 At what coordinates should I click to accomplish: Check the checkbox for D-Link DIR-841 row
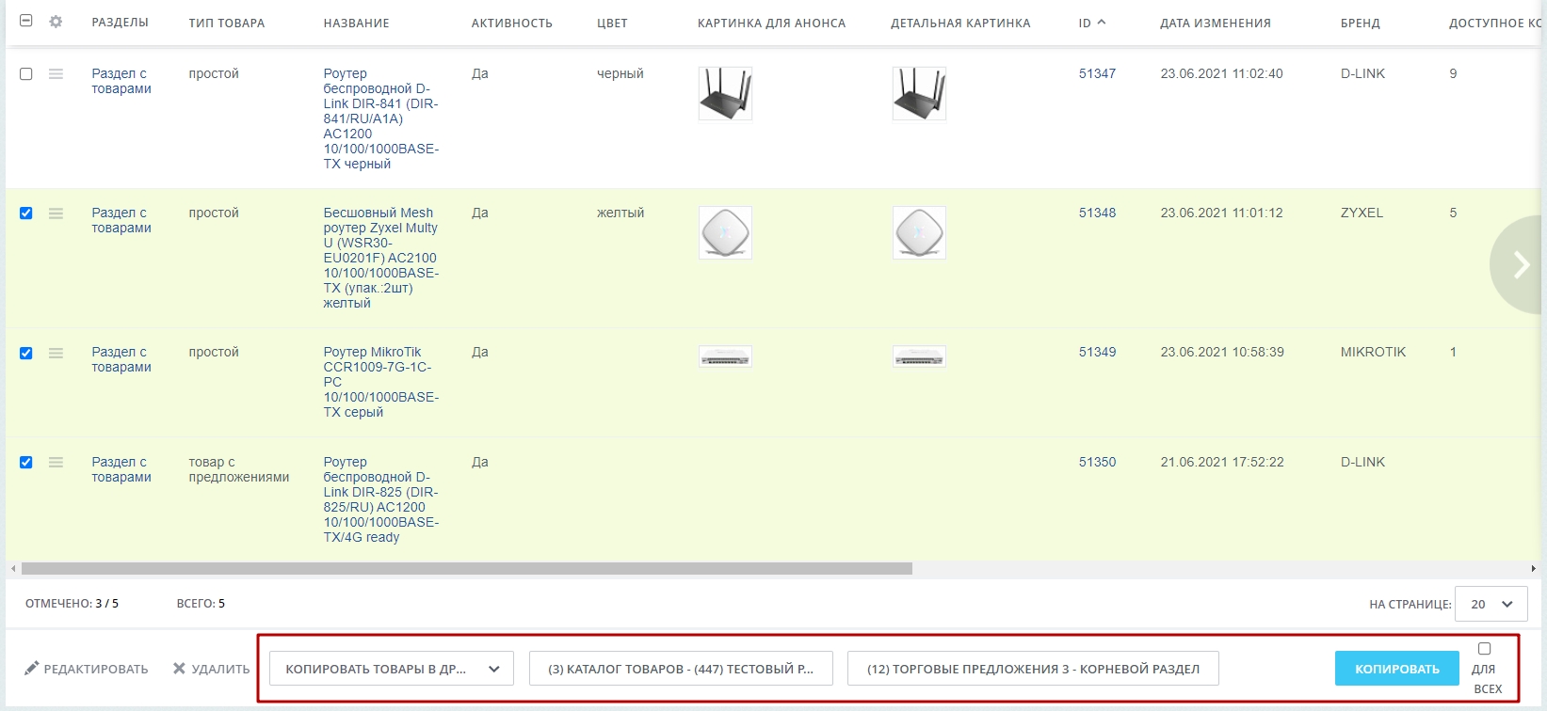[26, 73]
